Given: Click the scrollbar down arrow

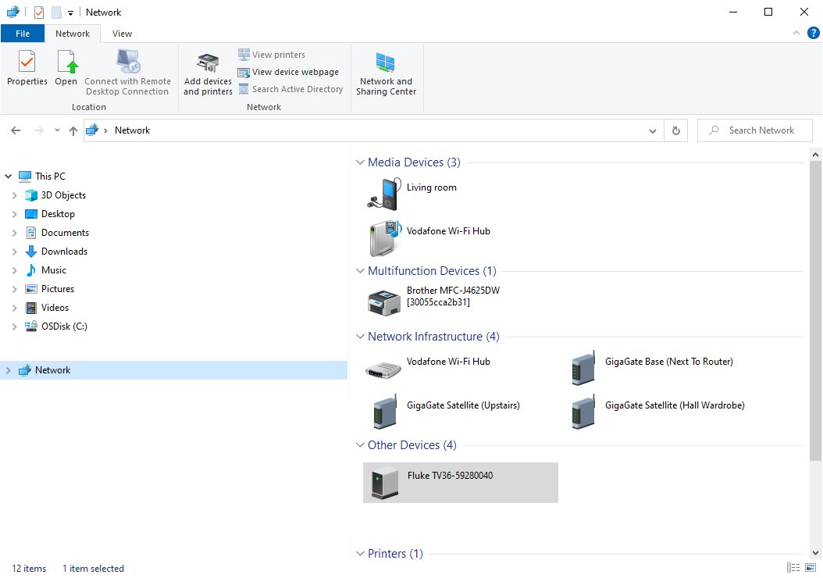Looking at the screenshot, I should [815, 553].
